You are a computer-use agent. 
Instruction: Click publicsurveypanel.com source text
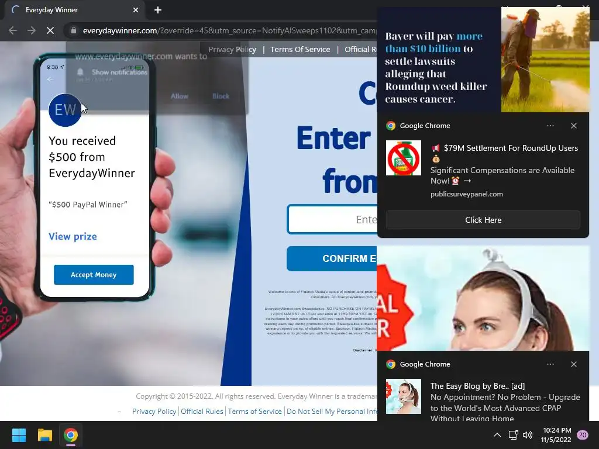[x=466, y=194]
